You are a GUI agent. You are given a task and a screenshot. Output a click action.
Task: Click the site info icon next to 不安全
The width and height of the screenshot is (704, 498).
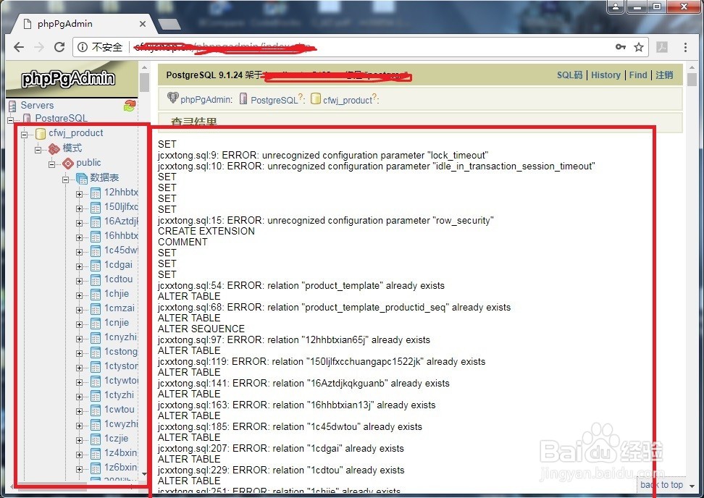82,46
